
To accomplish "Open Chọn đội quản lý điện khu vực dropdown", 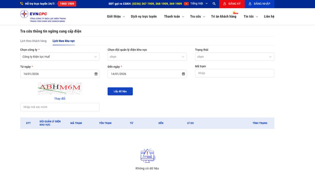I will click(147, 57).
